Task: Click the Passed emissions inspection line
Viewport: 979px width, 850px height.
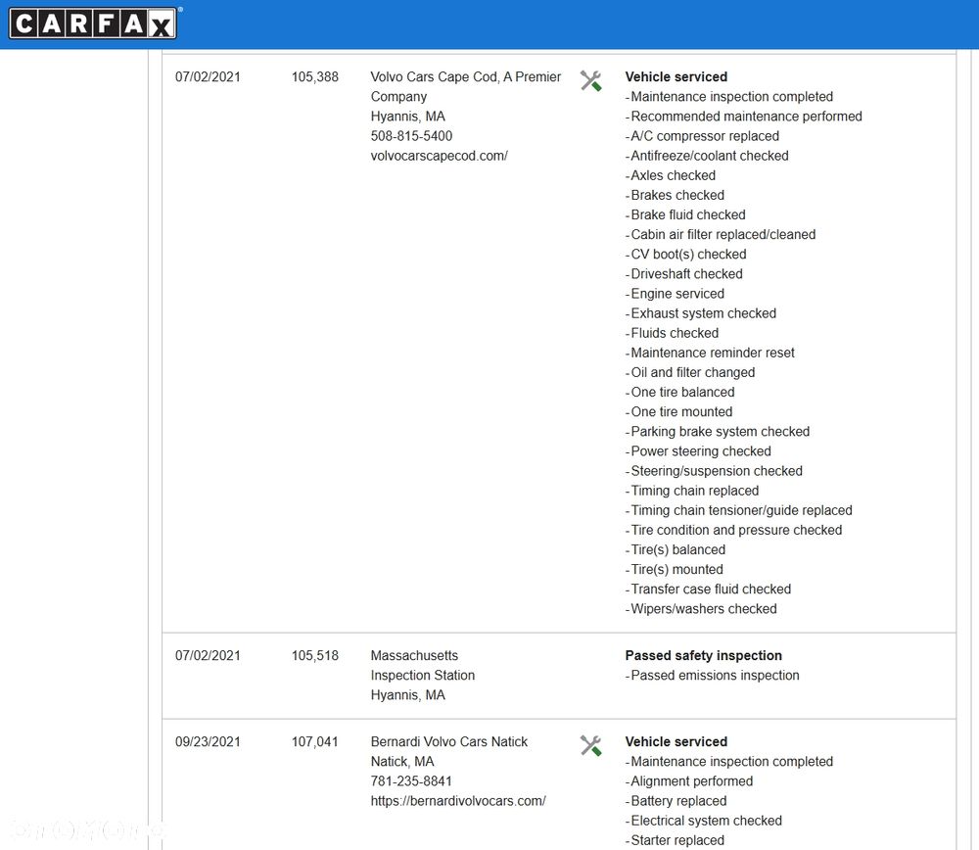Action: 713,676
